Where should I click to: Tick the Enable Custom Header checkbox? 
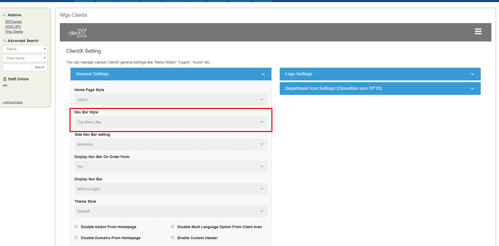[173, 238]
